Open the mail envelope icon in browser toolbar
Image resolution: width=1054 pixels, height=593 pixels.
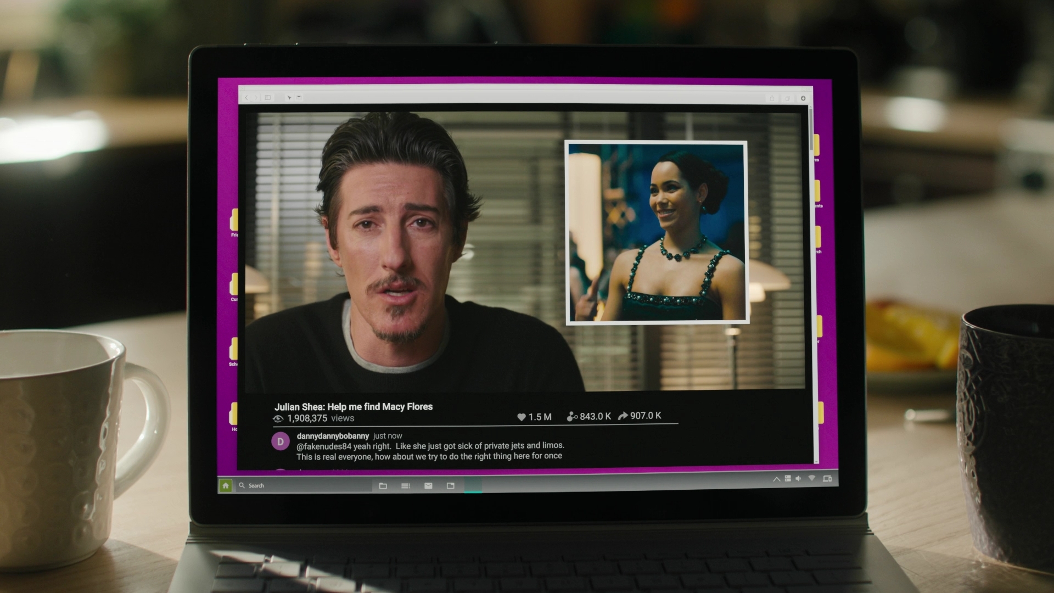coord(299,98)
